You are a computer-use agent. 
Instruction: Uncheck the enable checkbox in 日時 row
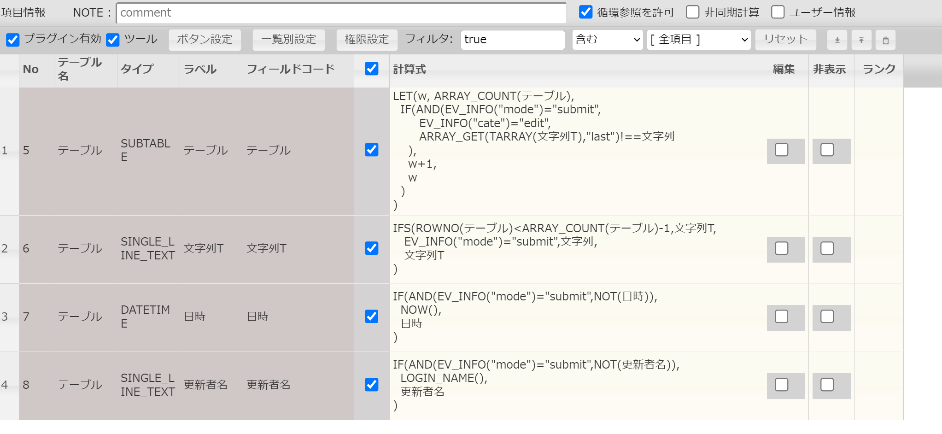click(371, 317)
